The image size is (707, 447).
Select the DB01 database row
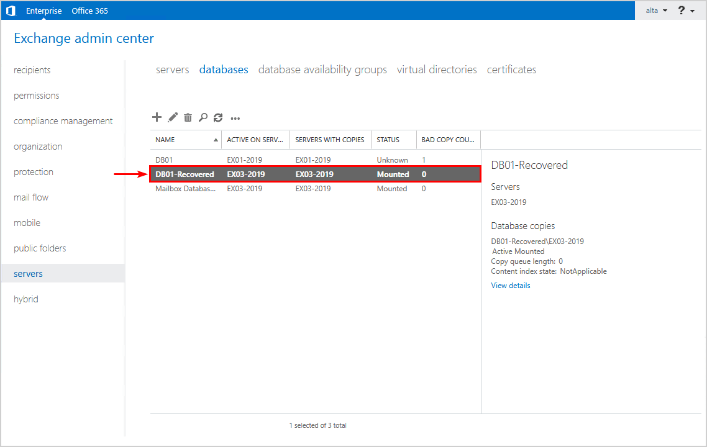click(164, 160)
